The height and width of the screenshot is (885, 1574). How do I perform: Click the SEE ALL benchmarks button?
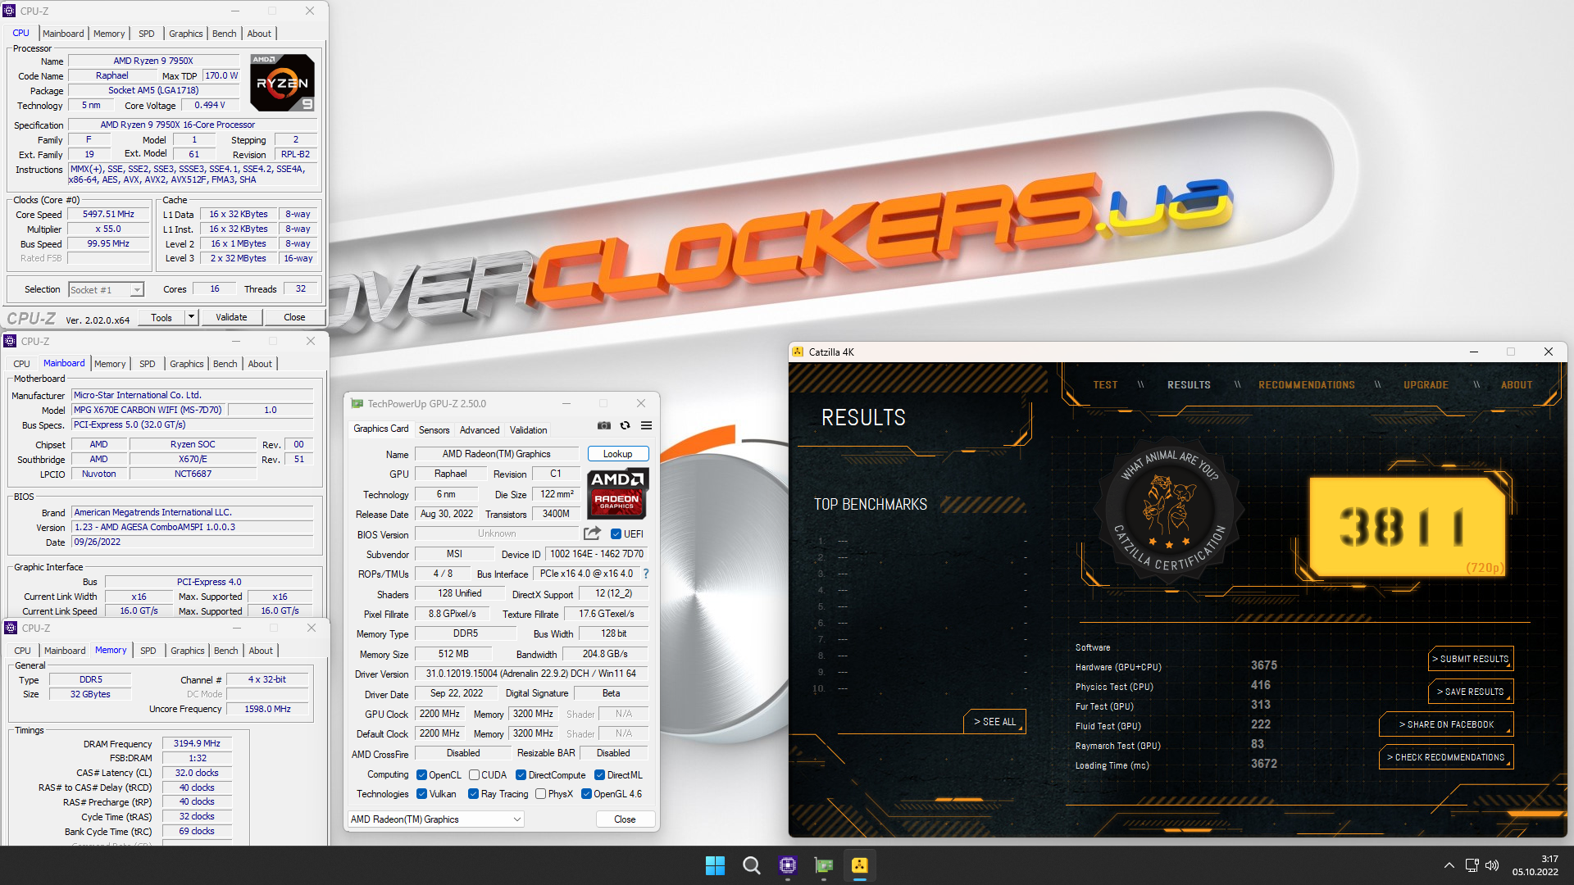(994, 722)
